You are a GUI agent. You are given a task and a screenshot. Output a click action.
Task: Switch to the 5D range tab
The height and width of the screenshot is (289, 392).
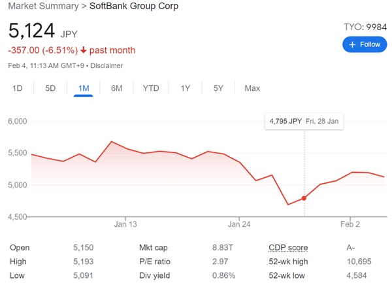(x=50, y=88)
